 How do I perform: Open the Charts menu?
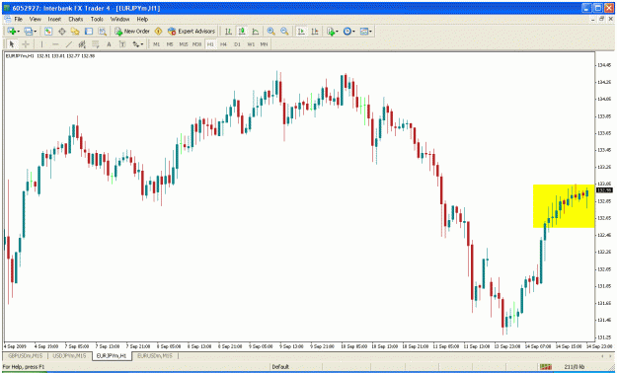76,19
